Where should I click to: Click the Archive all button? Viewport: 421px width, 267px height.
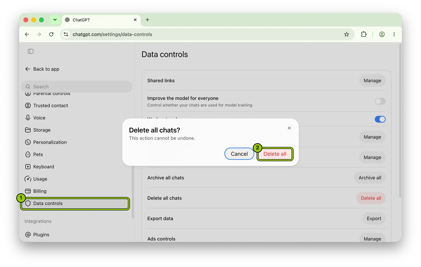tap(370, 178)
